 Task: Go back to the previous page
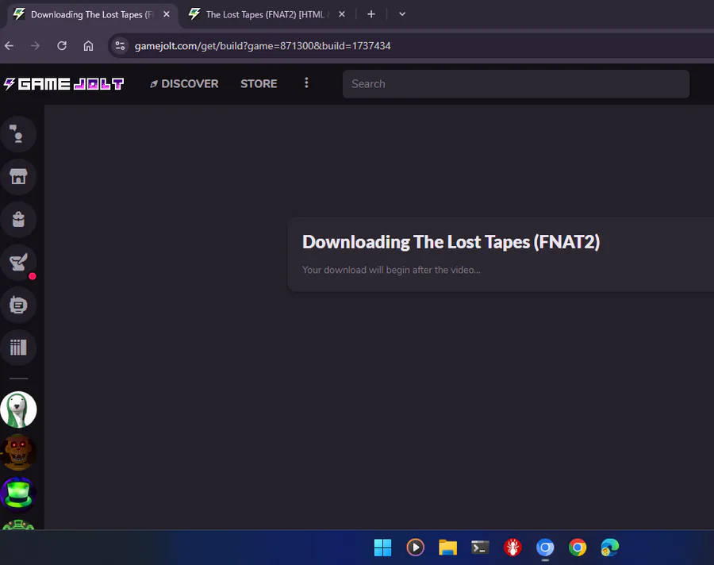coord(9,46)
